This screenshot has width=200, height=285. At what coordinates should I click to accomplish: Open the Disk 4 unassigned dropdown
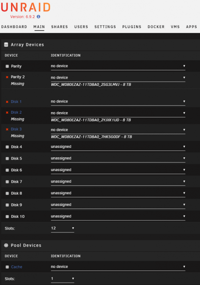(x=118, y=147)
